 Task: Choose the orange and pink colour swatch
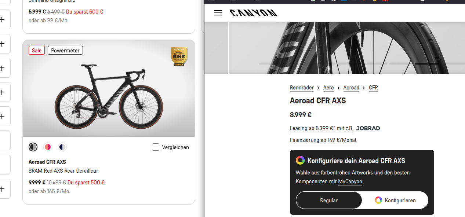pos(48,147)
